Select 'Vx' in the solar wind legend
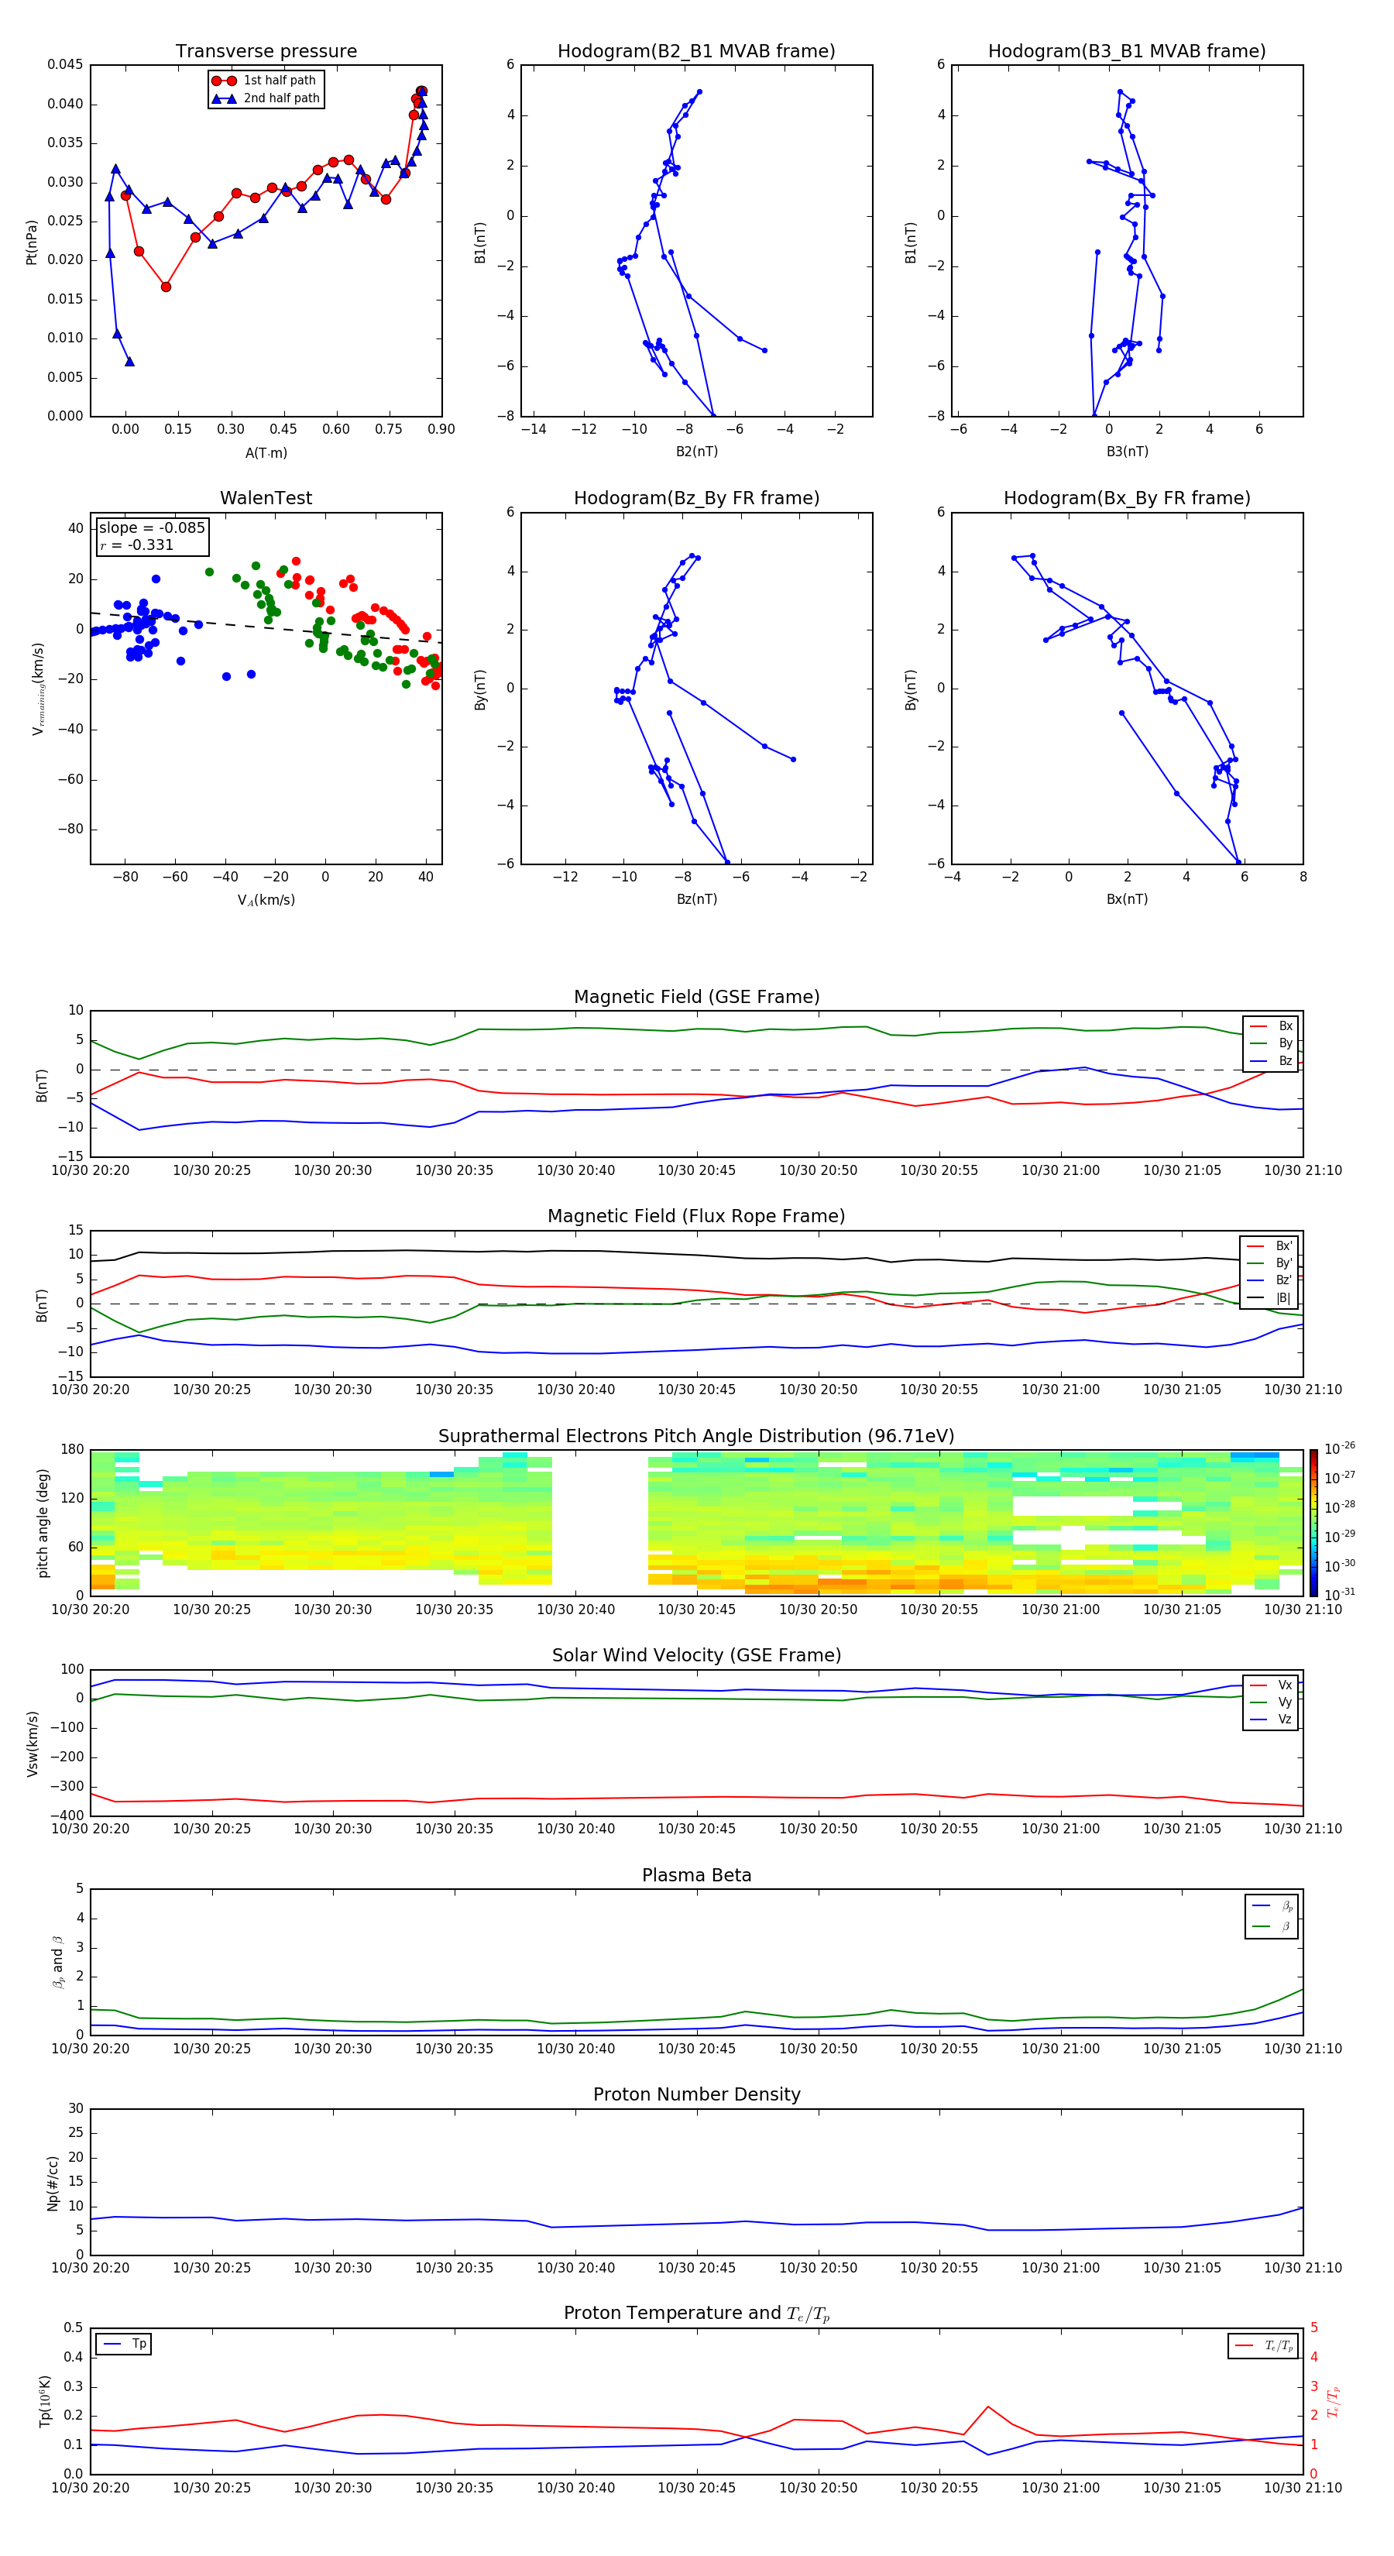 1271,1685
